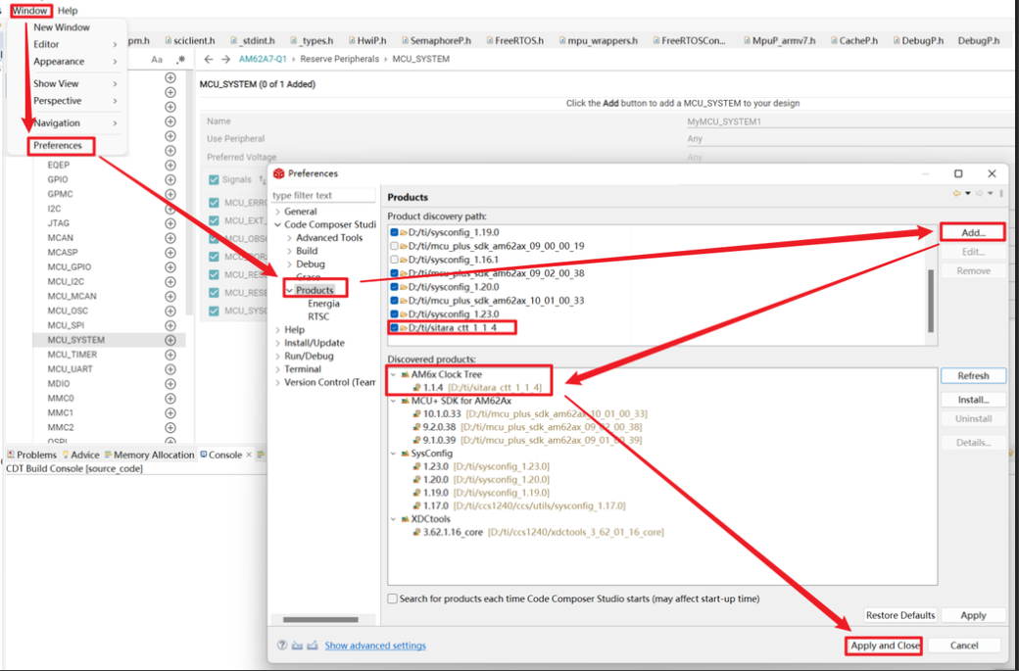Uncheck the D:/ti/sysconfig_1.20.0 path checkbox
The image size is (1019, 671).
point(395,287)
